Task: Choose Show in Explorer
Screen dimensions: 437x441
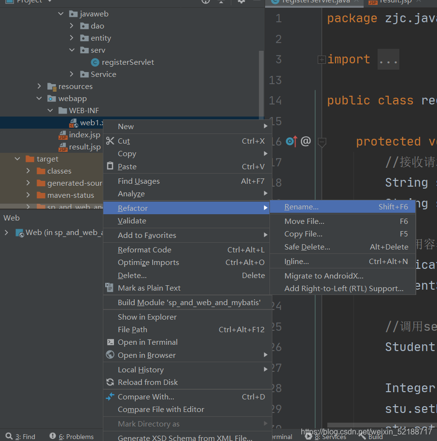Action: coord(187,317)
